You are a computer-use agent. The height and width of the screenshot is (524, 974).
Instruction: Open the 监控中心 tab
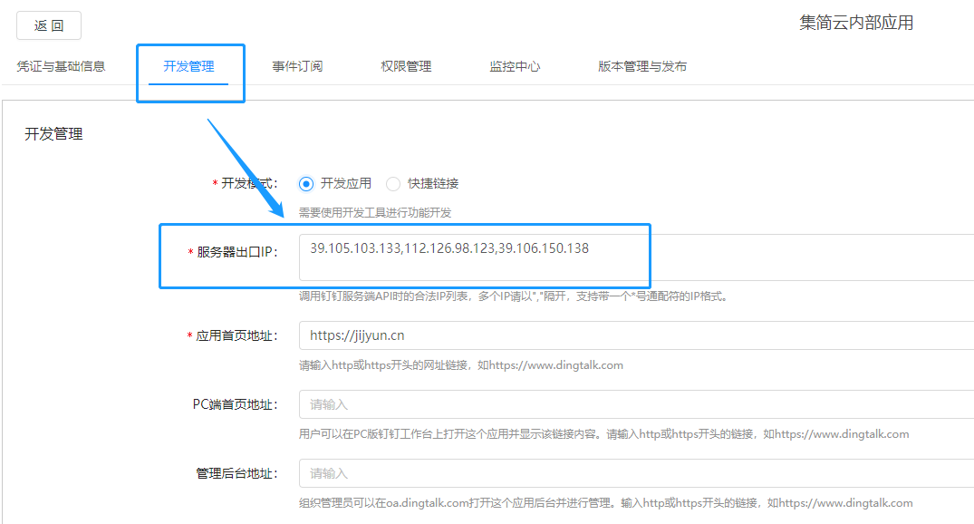[x=515, y=66]
